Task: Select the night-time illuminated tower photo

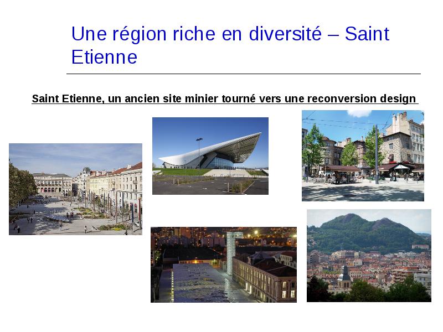Action: [224, 265]
